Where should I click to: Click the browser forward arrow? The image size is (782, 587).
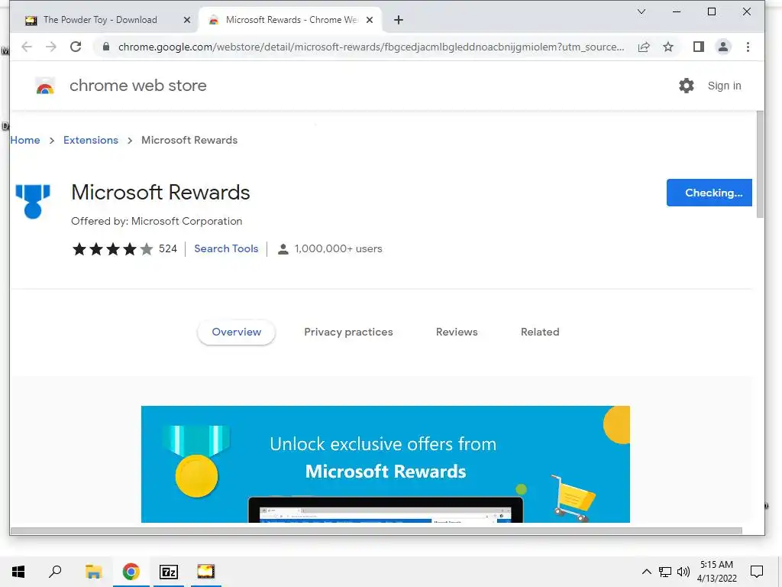tap(51, 47)
